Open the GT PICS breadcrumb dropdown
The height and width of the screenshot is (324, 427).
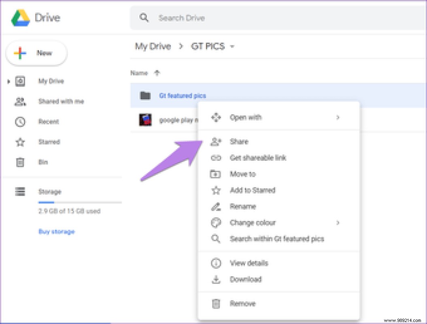click(x=232, y=46)
